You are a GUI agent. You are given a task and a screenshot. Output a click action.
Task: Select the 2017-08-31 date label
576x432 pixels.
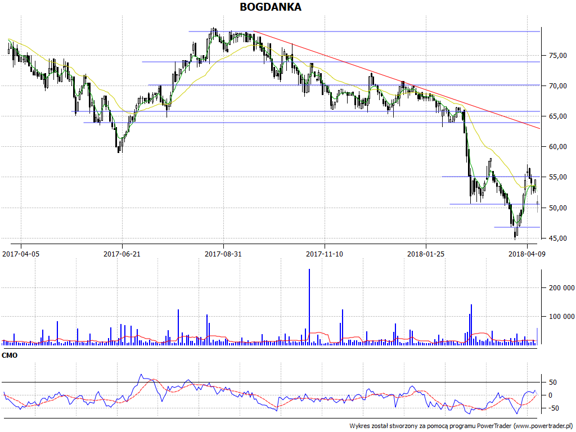click(x=223, y=254)
